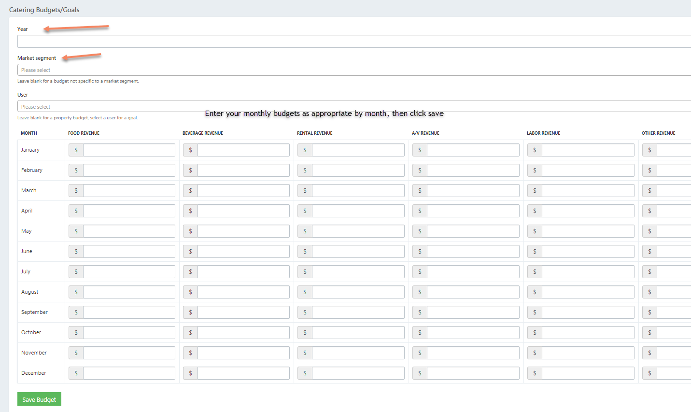Image resolution: width=691 pixels, height=412 pixels.
Task: Click the Food Revenue column header
Action: click(x=84, y=133)
